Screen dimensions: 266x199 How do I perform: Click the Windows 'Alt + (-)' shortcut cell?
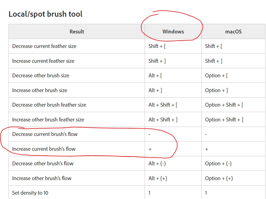click(157, 163)
